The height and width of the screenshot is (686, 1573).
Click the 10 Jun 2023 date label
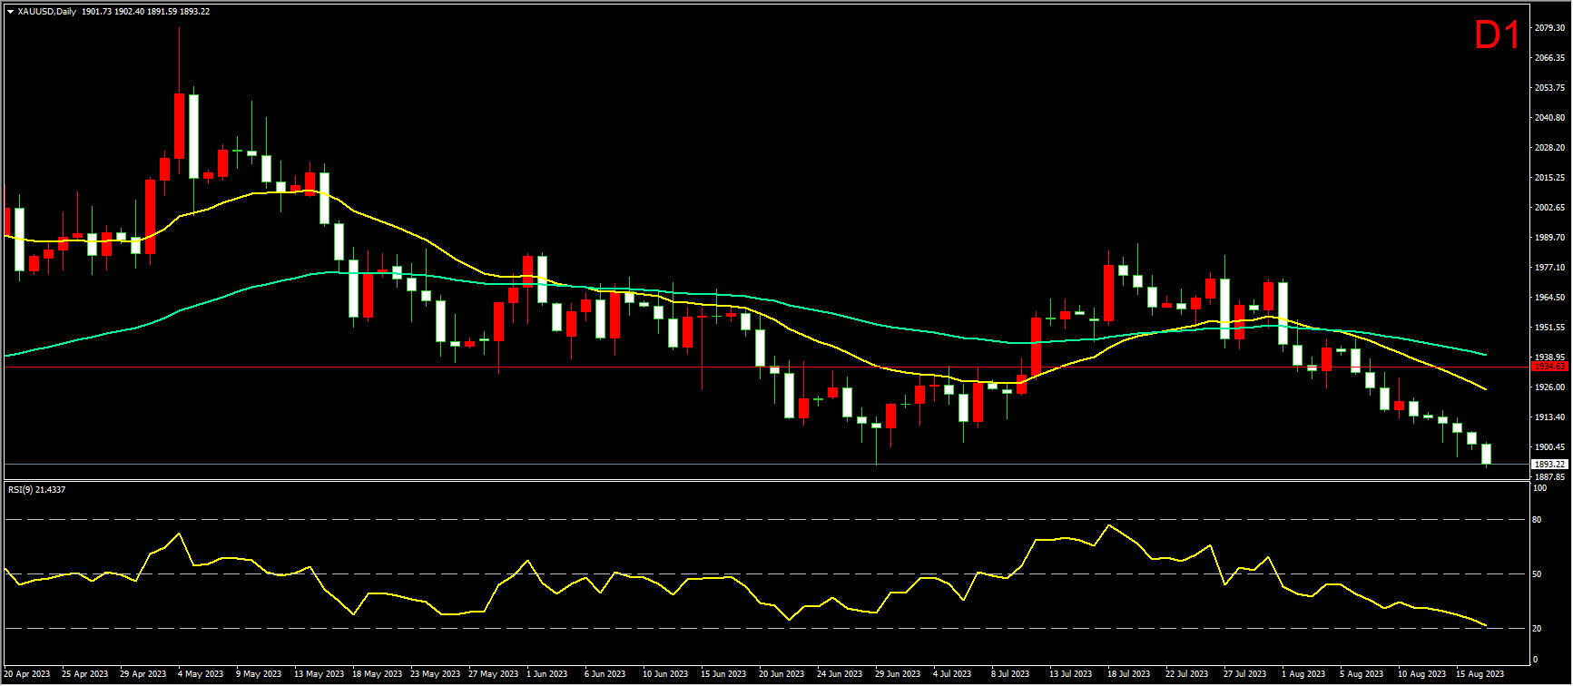pyautogui.click(x=666, y=674)
